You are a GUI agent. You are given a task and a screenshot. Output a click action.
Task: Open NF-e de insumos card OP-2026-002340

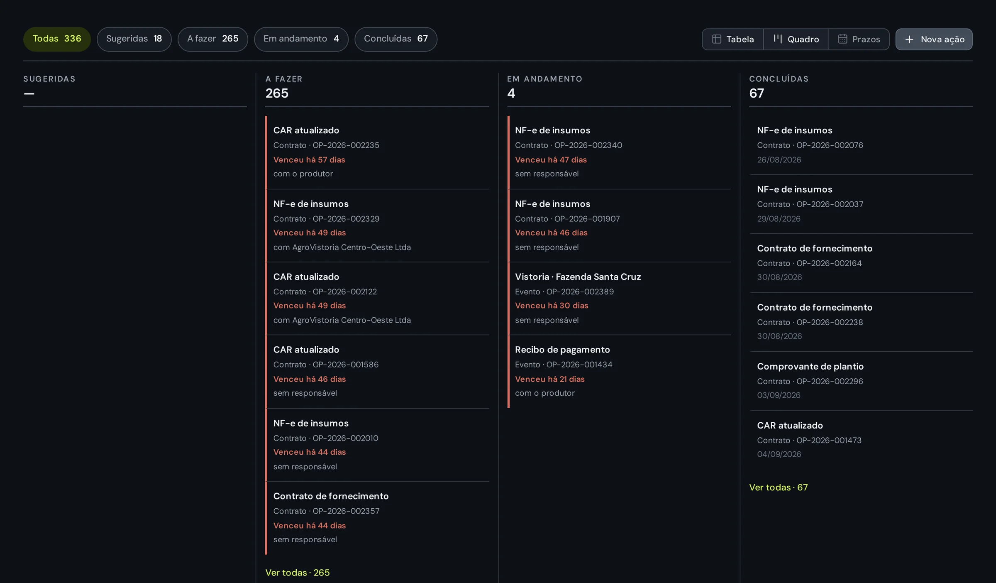point(619,152)
